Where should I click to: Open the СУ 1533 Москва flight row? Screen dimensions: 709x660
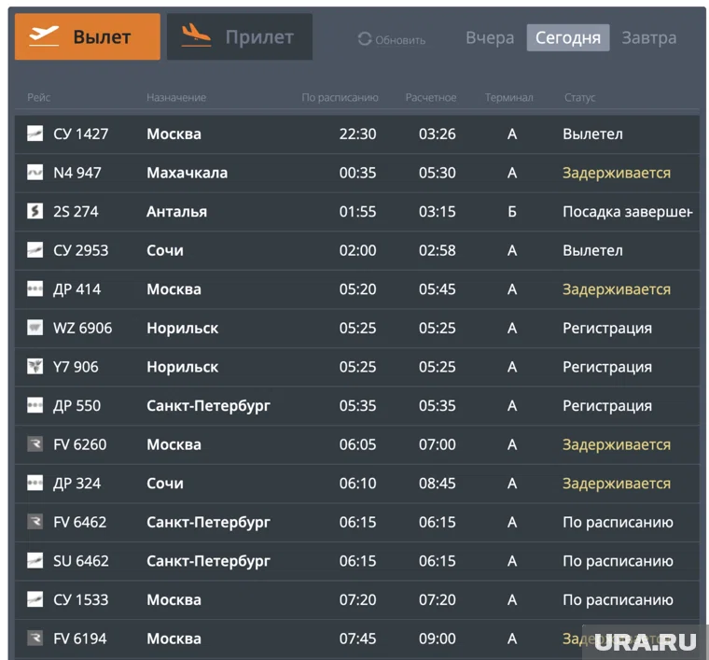click(356, 600)
